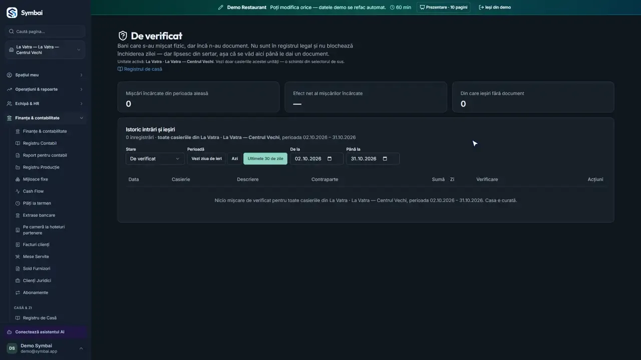Go to Registru Producție icon
Viewport: 641px width, 360px height.
pos(18,167)
